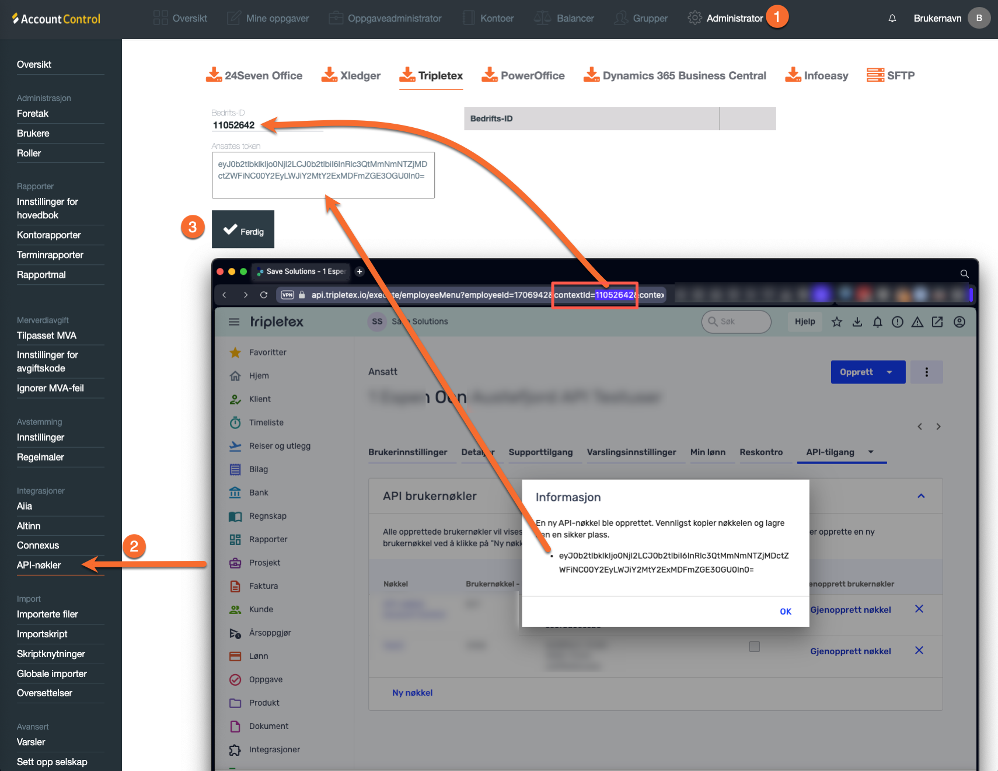
Task: Click OK in the Informasjon dialog
Action: pyautogui.click(x=785, y=612)
